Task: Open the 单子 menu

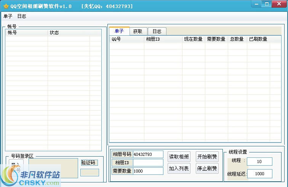Action: [x=8, y=16]
